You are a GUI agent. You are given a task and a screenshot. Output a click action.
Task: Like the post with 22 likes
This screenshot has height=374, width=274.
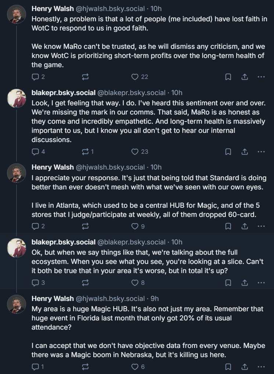pos(135,77)
